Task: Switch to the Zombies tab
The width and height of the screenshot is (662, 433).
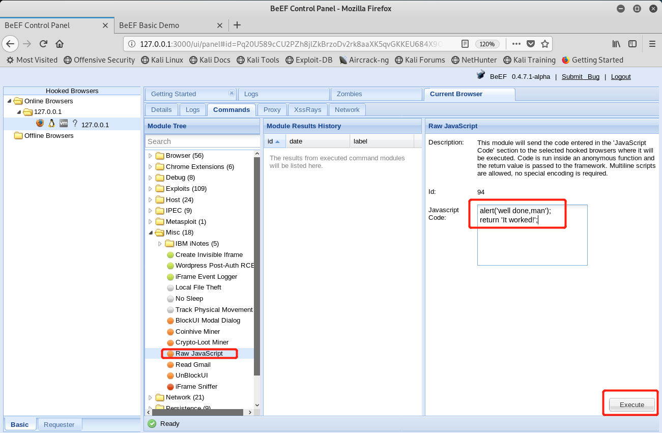Action: tap(376, 94)
